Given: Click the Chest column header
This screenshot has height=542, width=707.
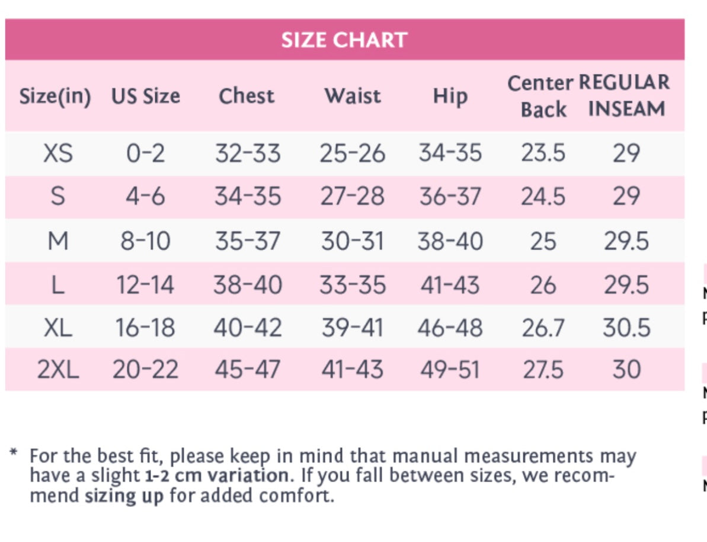Looking at the screenshot, I should (247, 97).
